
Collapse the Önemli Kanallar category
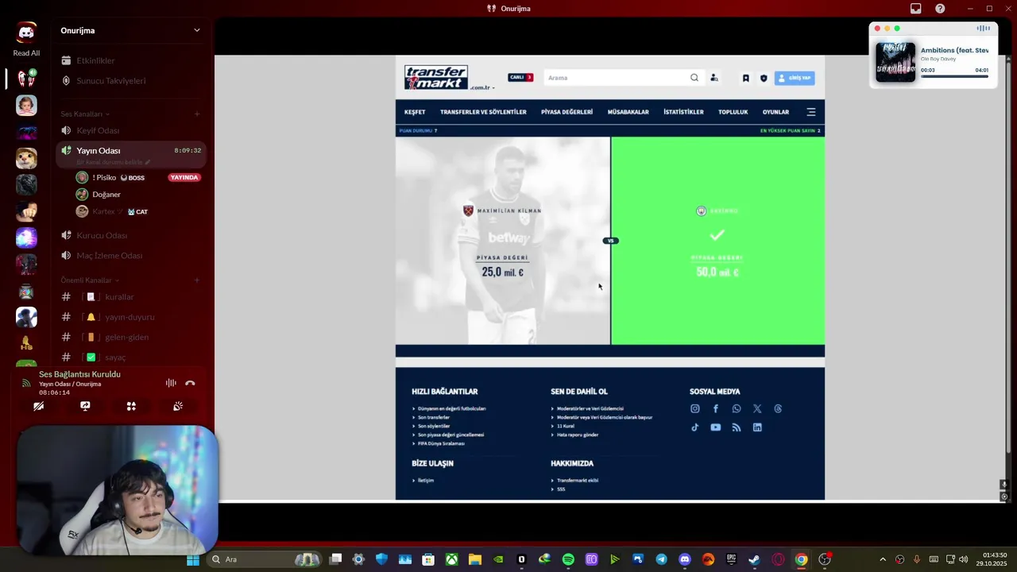(x=90, y=280)
